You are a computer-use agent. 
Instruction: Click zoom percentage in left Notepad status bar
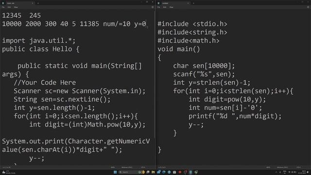pyautogui.click(x=113, y=167)
